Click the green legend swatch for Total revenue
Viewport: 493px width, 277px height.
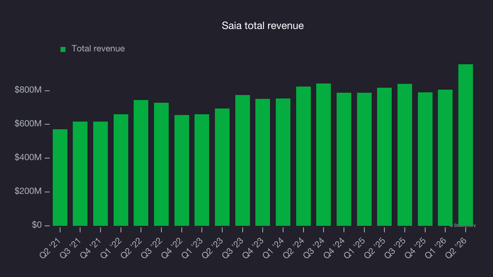coord(63,49)
